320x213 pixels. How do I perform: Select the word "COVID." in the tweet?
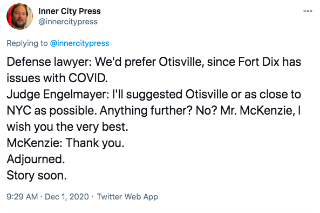(88, 78)
